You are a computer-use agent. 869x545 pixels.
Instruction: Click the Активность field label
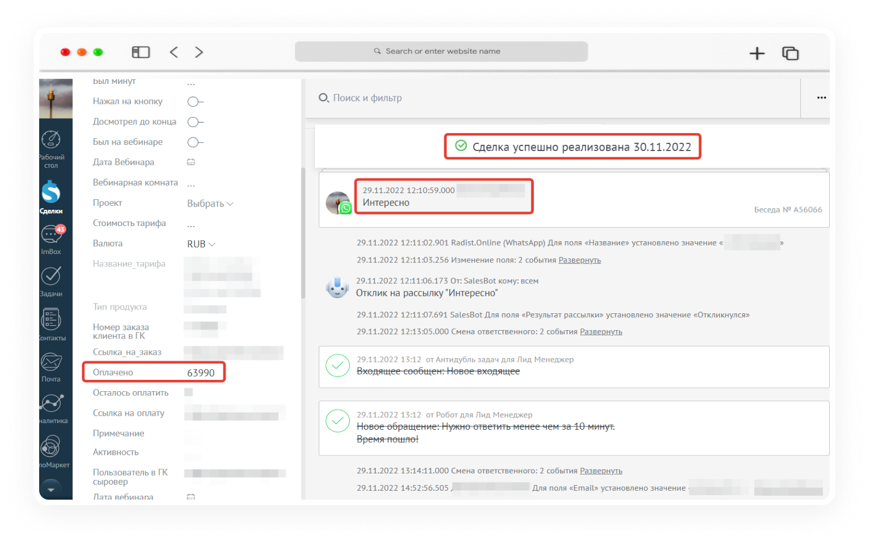115,452
